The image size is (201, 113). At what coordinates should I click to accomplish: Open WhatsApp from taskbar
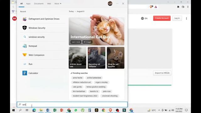76,110
